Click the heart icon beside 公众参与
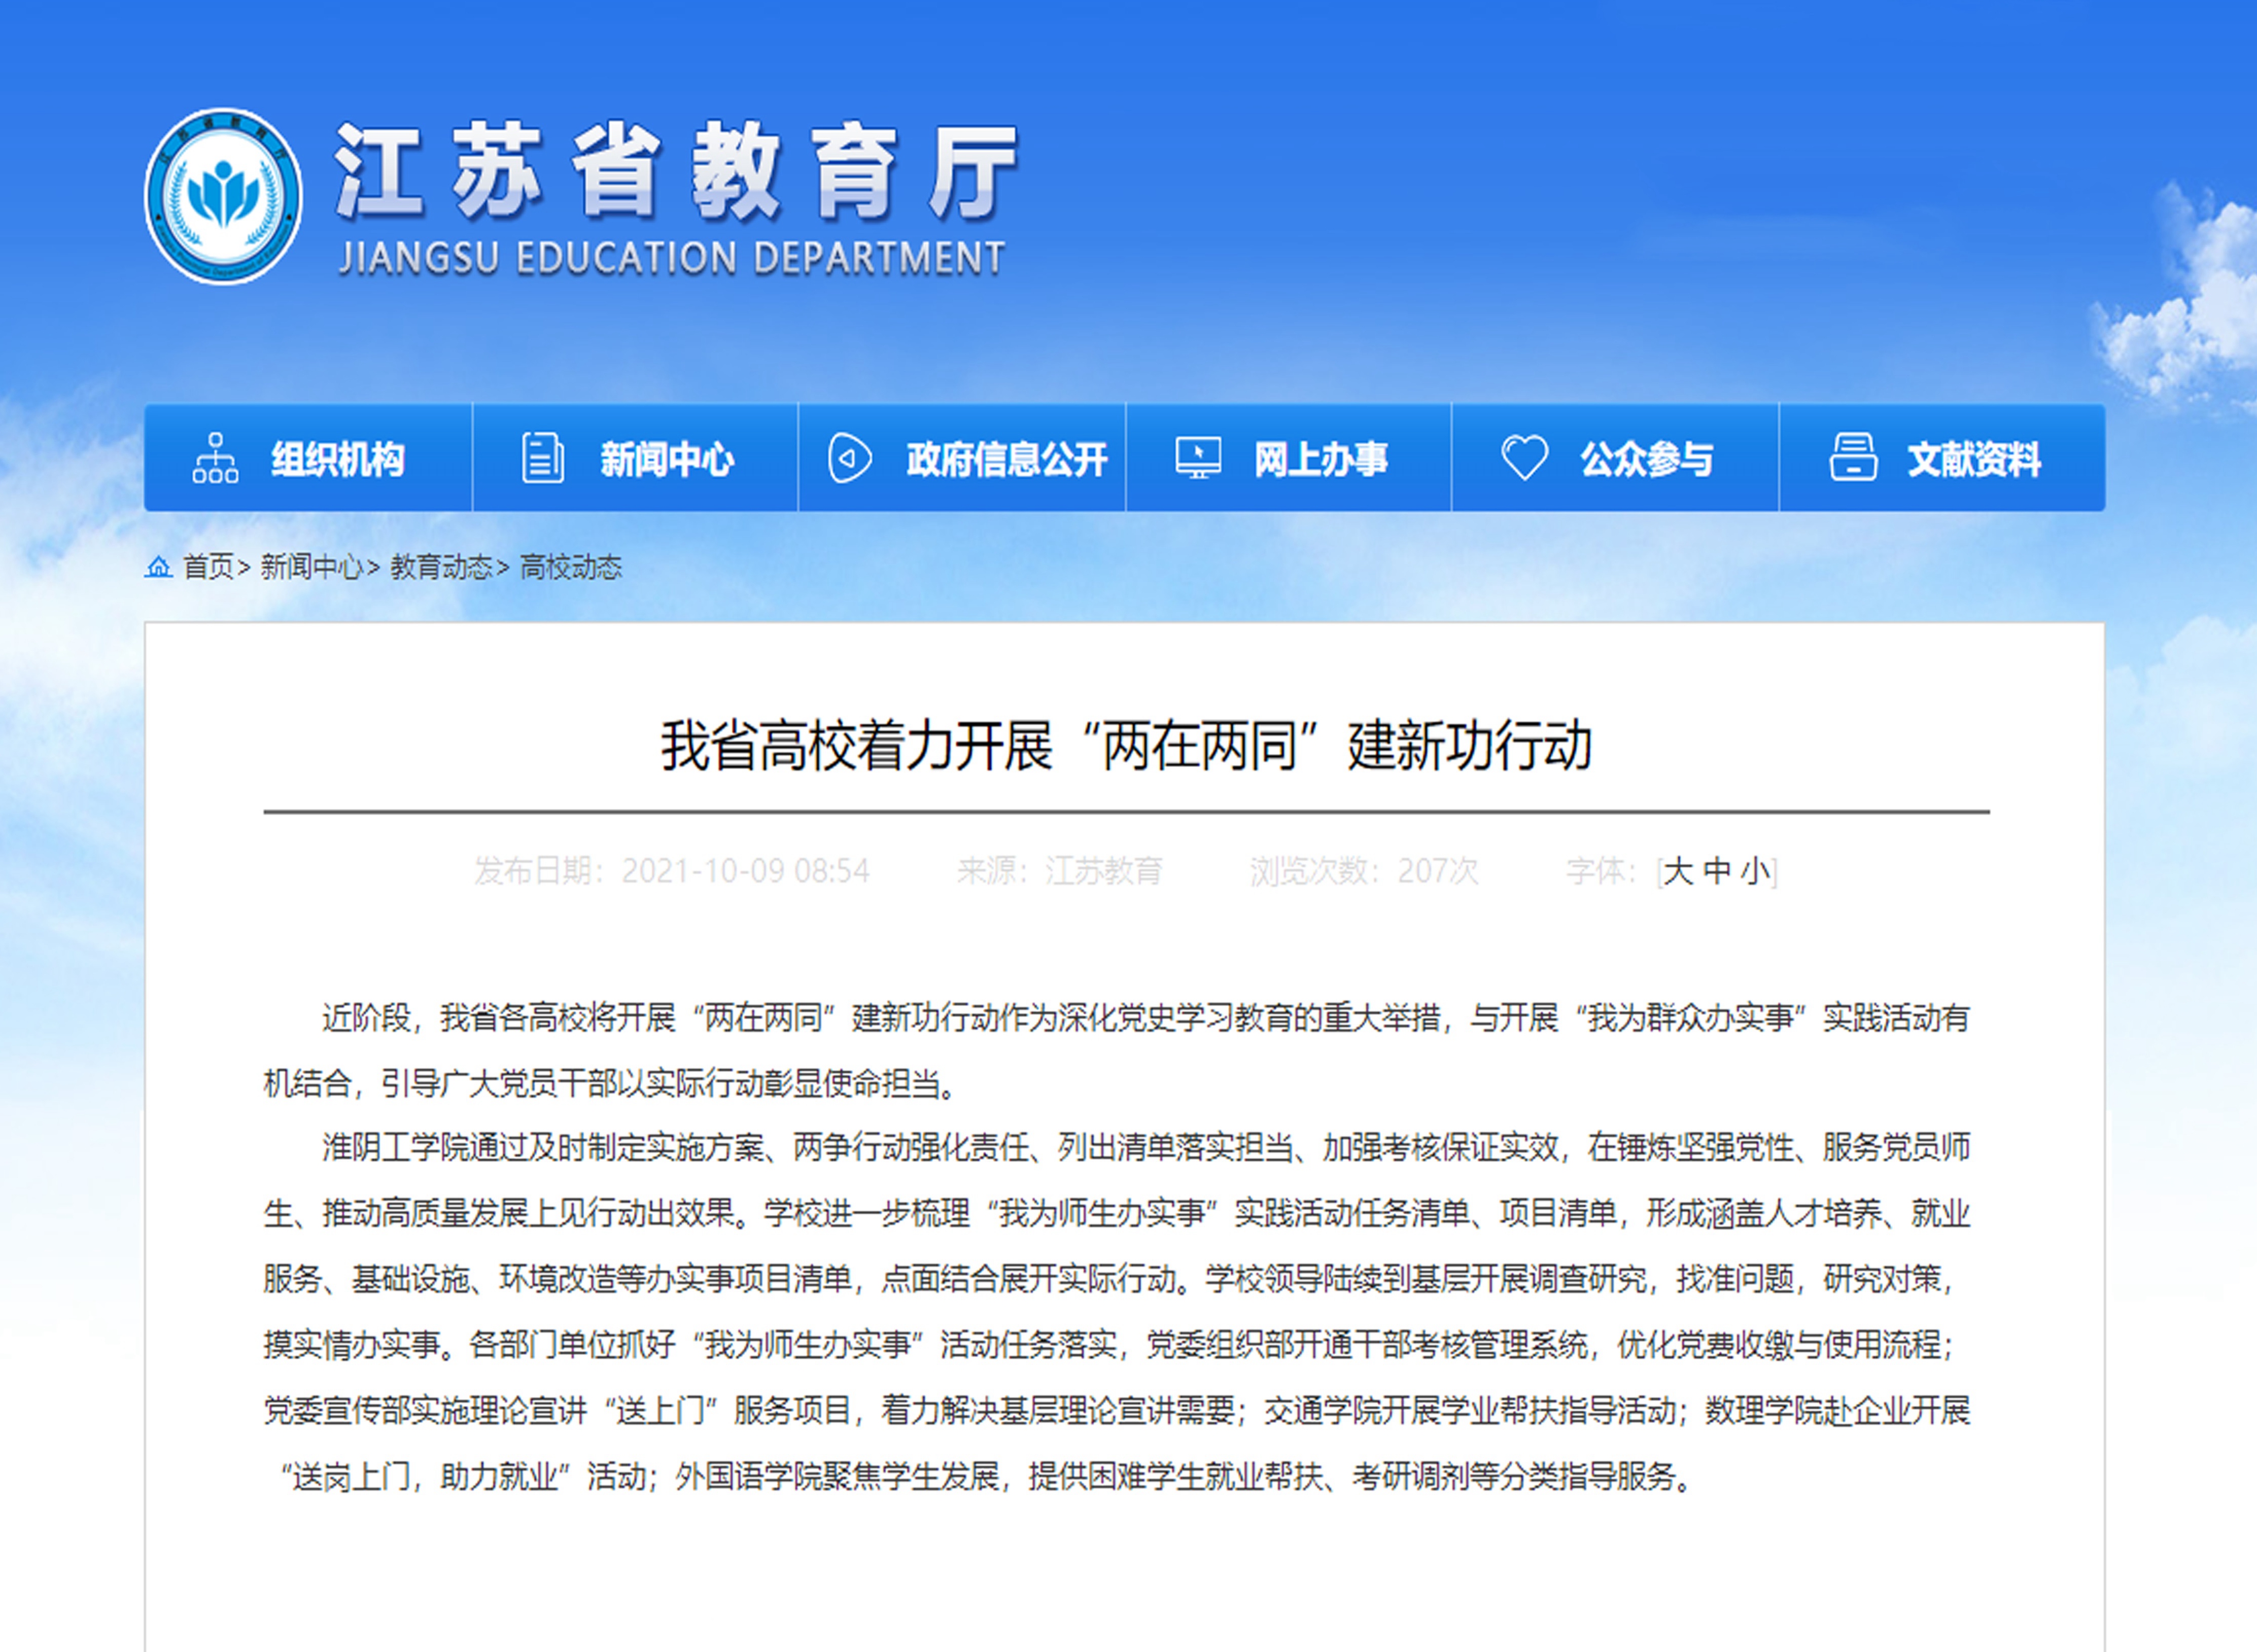 (1524, 458)
